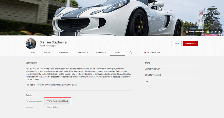Screen dimensions: 224x118
Task: Click the verified badge next to Graham Stephan
Action: [x=65, y=42]
